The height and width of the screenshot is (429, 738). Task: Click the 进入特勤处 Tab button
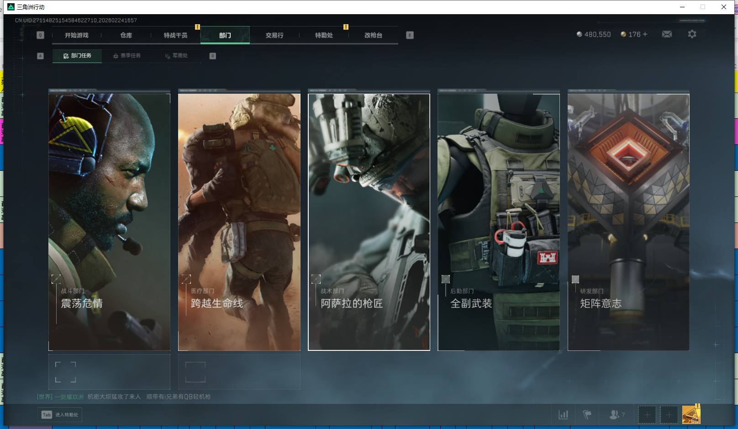(x=60, y=415)
